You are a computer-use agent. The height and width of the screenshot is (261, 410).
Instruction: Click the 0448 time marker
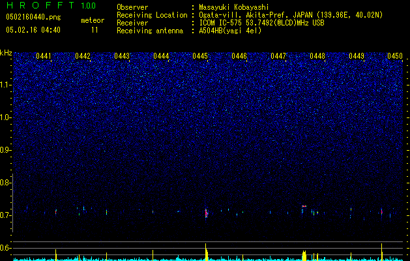pyautogui.click(x=317, y=56)
